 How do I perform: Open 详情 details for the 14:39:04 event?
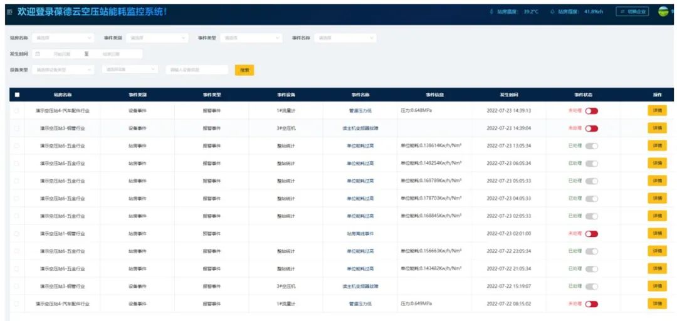coord(657,128)
